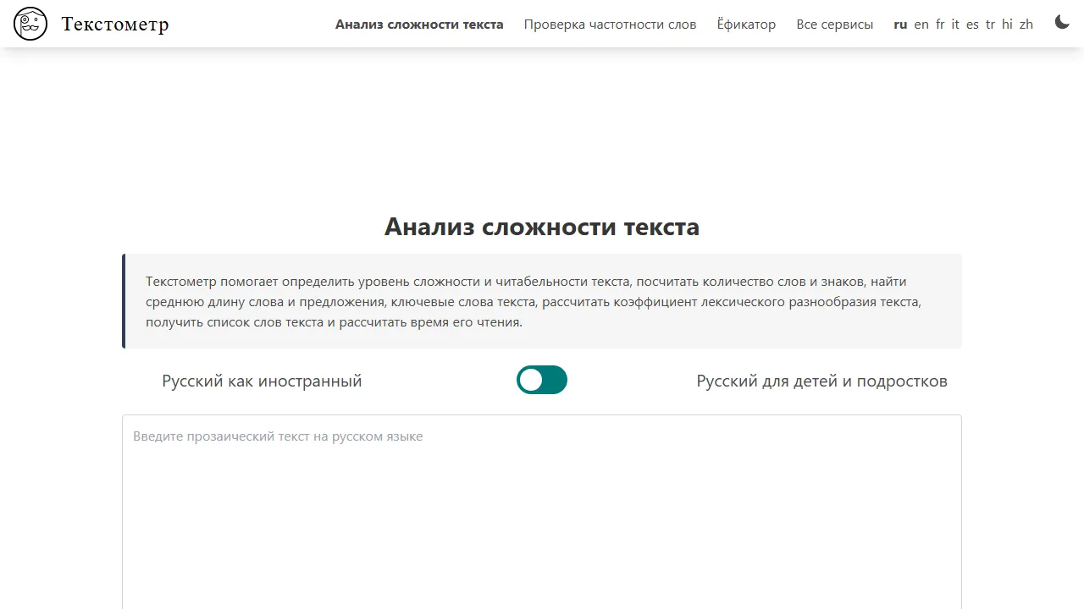Select the 'Анализ сложности текста' nav item
1084x609 pixels.
click(419, 25)
